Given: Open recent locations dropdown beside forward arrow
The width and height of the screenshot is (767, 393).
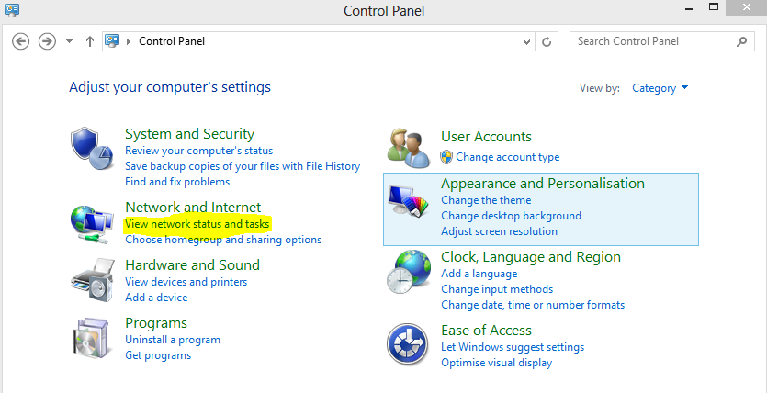Looking at the screenshot, I should click(x=69, y=41).
